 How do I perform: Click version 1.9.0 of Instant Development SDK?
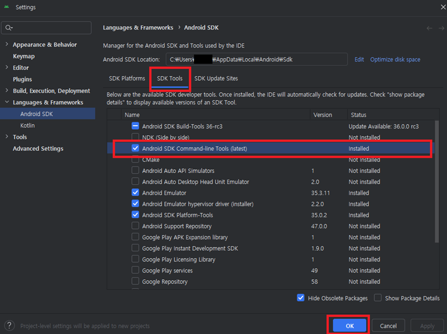coord(317,249)
